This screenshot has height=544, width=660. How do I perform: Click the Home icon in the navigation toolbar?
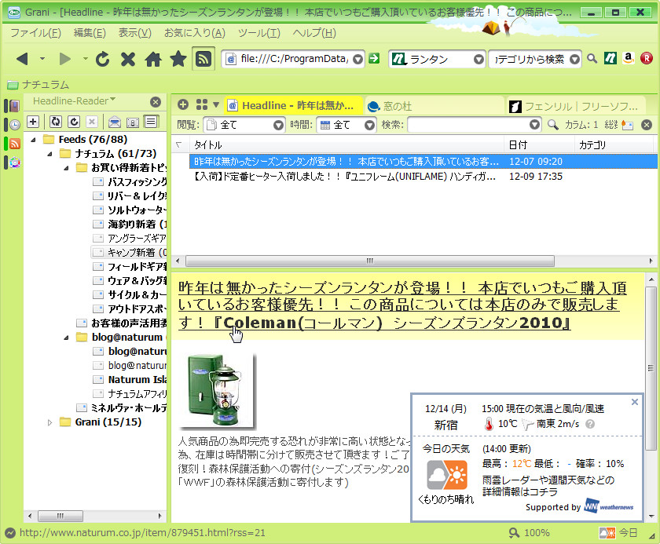click(152, 59)
